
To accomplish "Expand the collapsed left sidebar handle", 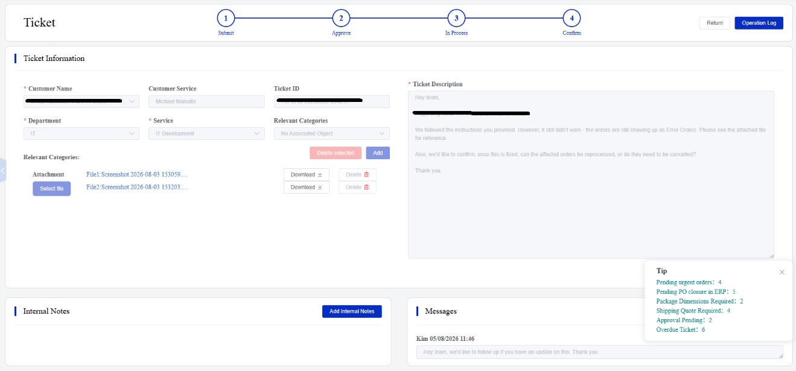I will tap(2, 171).
